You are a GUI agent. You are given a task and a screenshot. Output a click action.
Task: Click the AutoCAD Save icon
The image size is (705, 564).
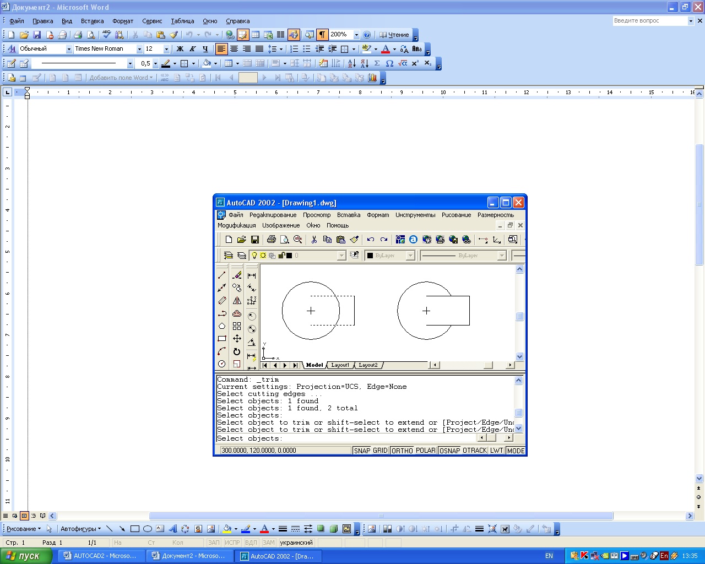pos(254,240)
